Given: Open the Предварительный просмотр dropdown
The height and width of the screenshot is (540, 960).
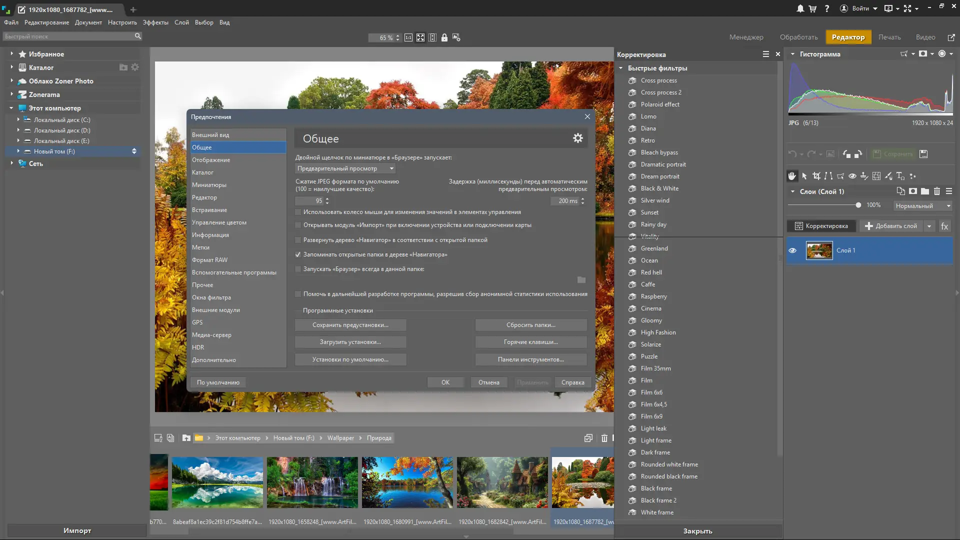Looking at the screenshot, I should click(x=345, y=168).
